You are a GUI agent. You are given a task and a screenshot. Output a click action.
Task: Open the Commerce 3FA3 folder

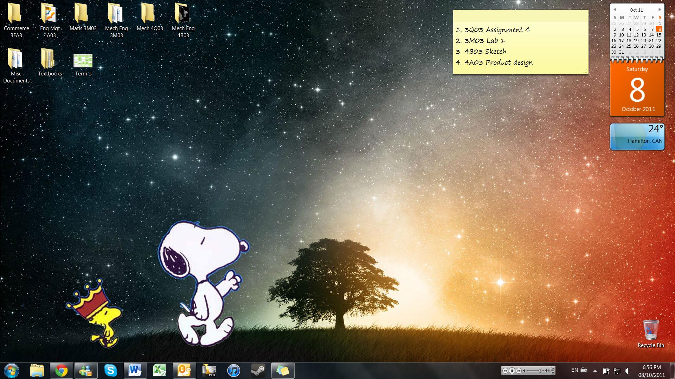[16, 20]
